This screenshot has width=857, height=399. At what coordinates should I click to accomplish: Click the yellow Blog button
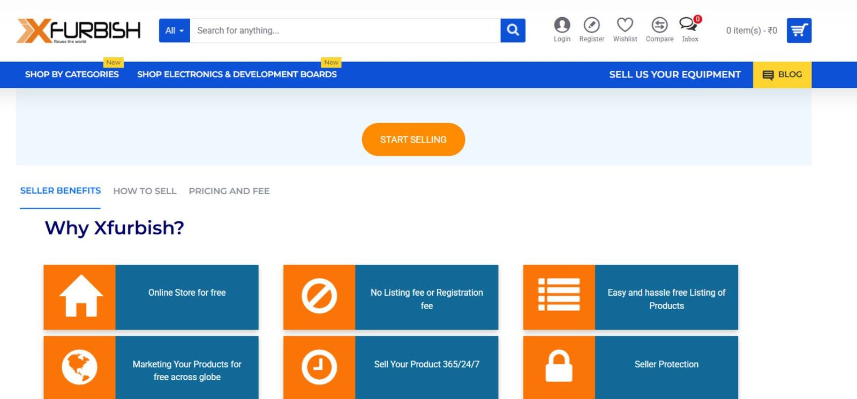point(782,75)
